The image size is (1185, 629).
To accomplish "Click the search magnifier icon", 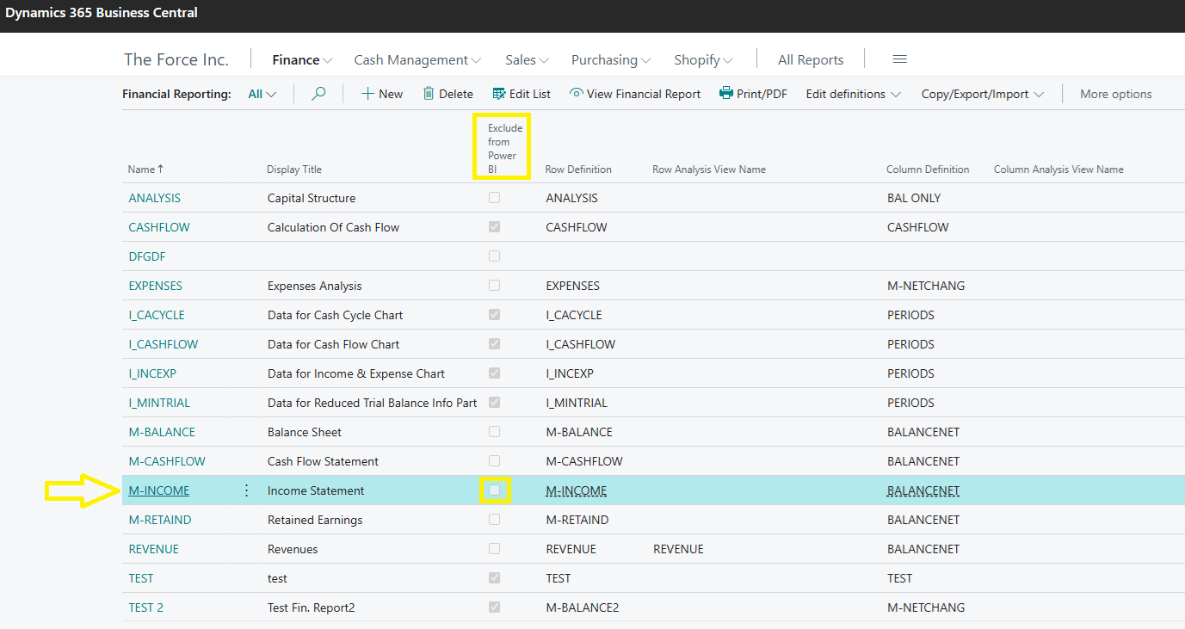I will pos(318,94).
